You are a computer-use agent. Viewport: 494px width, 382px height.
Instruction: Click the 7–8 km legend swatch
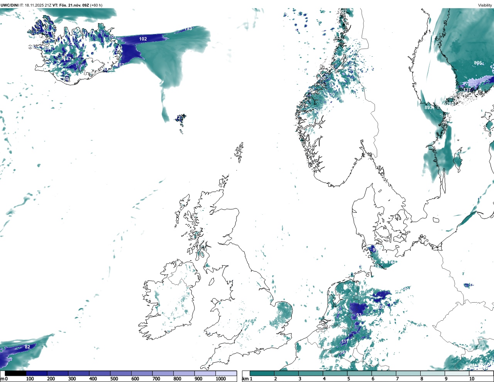click(409, 373)
